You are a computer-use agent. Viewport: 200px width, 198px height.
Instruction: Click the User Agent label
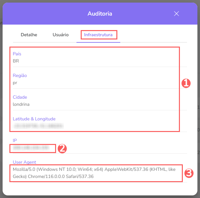pyautogui.click(x=25, y=162)
